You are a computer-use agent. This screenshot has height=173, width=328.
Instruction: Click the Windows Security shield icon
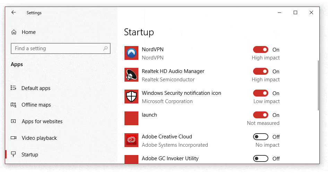[x=131, y=97]
